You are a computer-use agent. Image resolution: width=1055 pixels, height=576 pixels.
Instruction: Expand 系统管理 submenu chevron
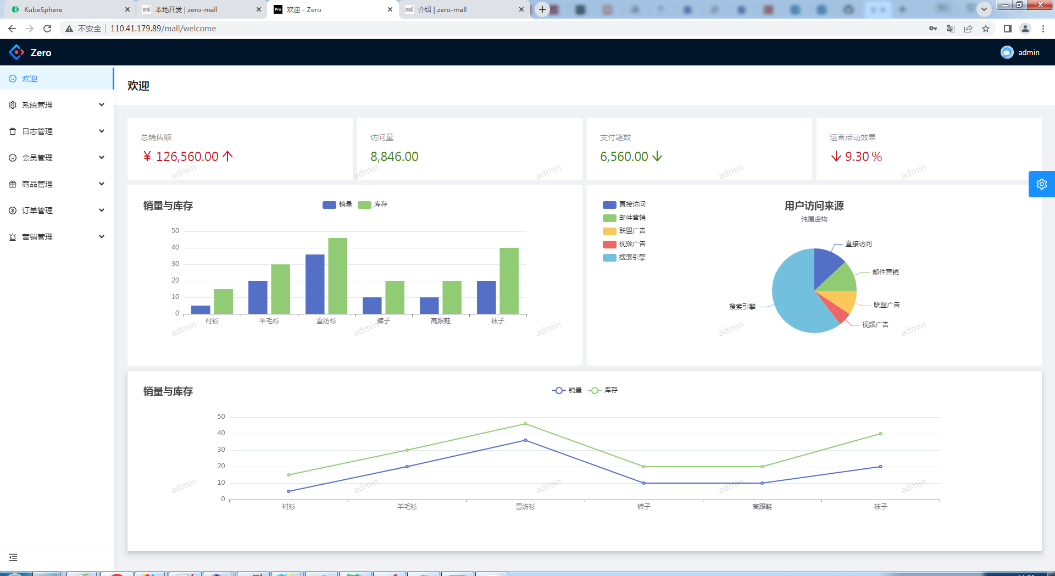click(x=102, y=105)
